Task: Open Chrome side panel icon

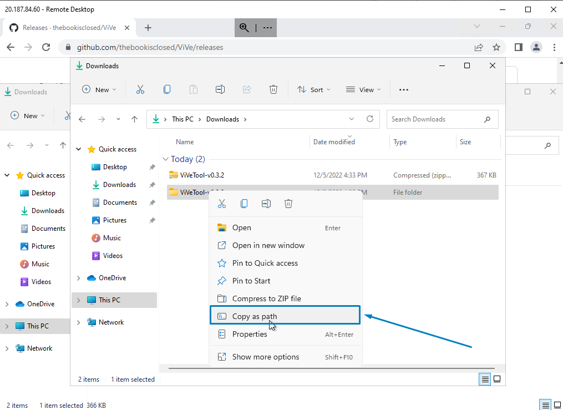Action: [519, 47]
